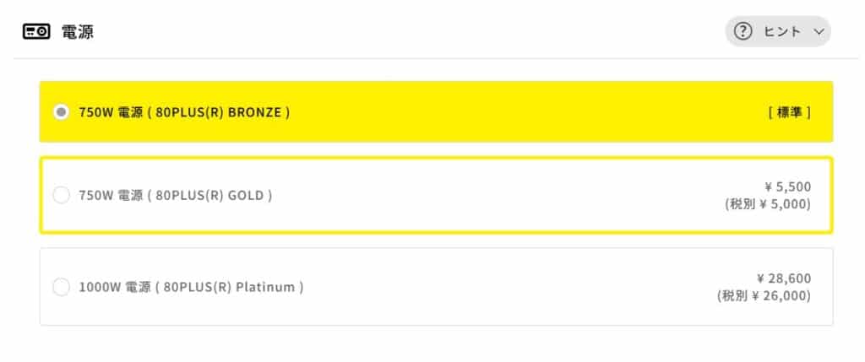The width and height of the screenshot is (865, 362).
Task: Click blank middle of Platinum option card
Action: [x=507, y=287]
